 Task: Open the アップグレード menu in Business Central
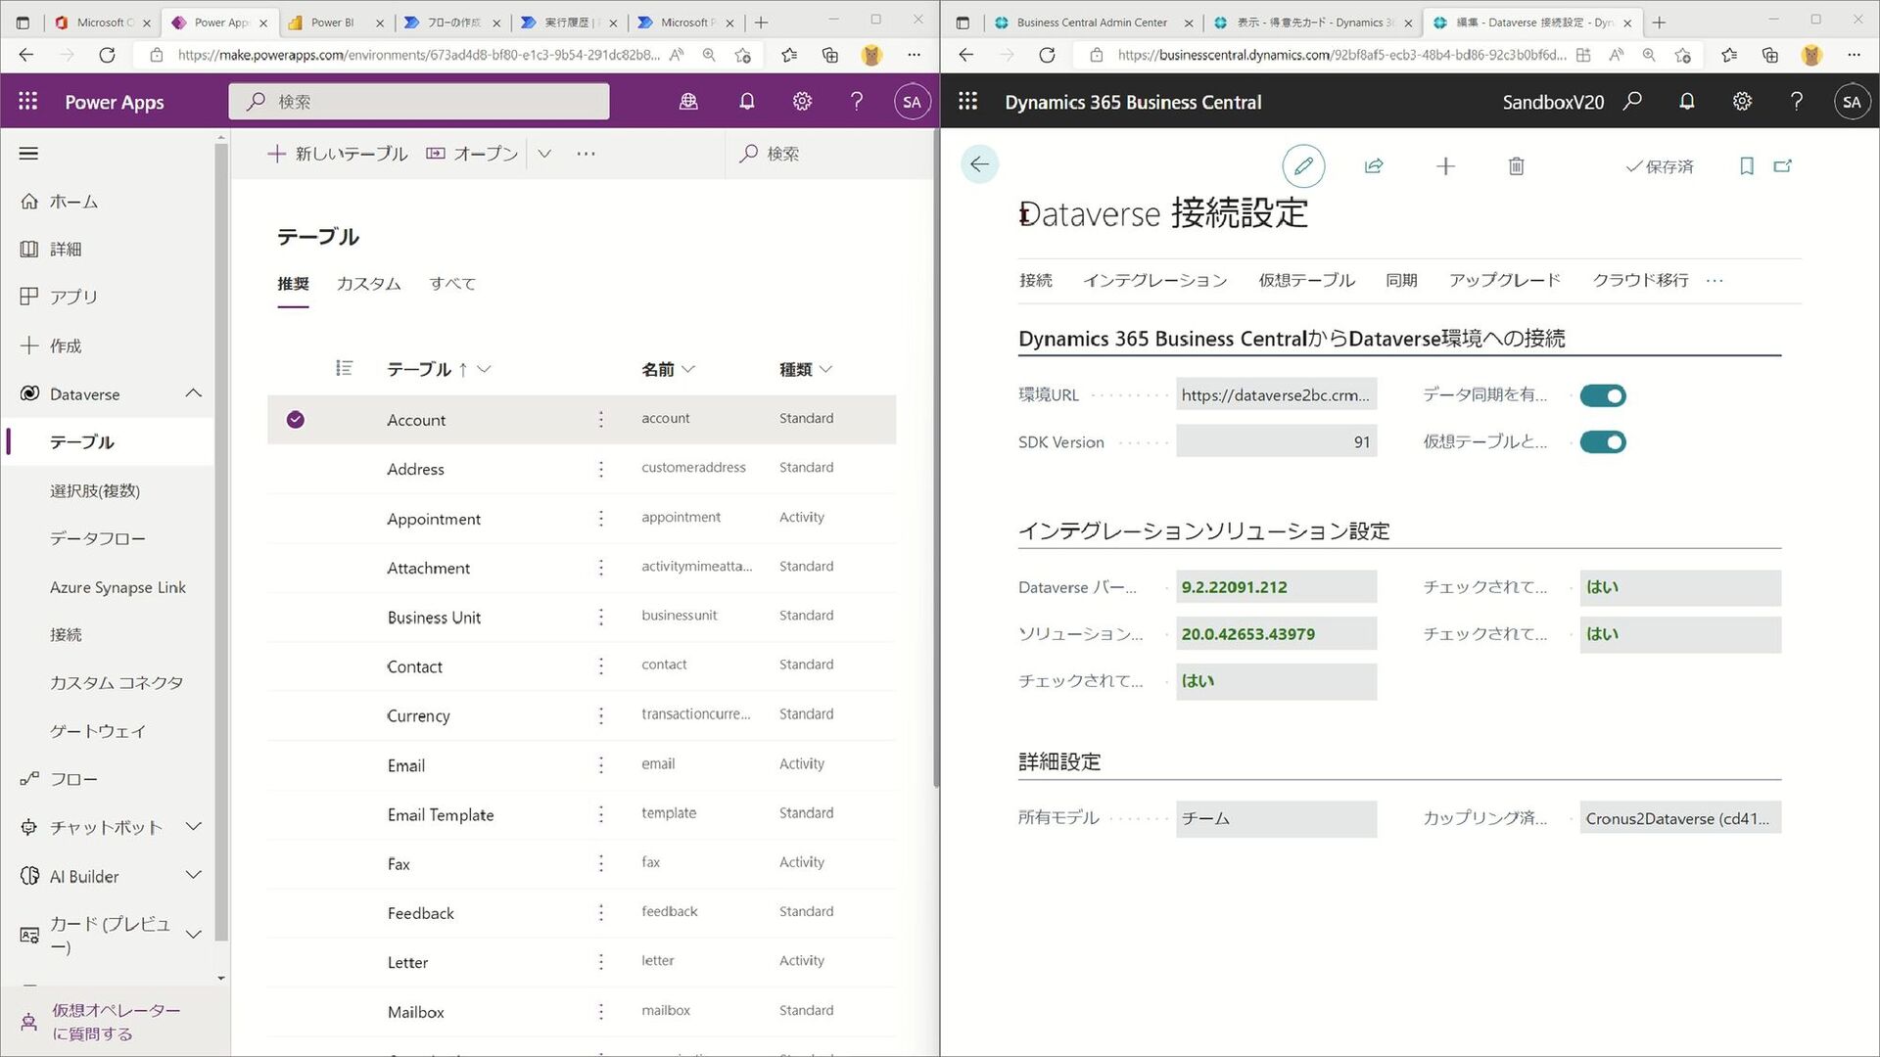1504,281
